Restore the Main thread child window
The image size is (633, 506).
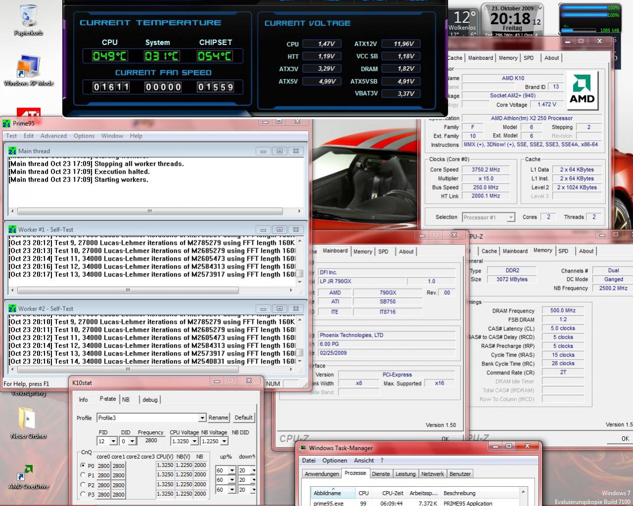tap(279, 151)
